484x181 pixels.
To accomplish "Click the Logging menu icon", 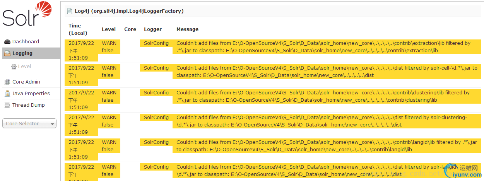I will (7, 53).
